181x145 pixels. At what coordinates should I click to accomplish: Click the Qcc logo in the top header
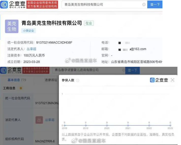13,5
